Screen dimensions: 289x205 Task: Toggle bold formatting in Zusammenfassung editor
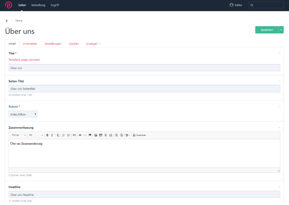click(x=47, y=135)
